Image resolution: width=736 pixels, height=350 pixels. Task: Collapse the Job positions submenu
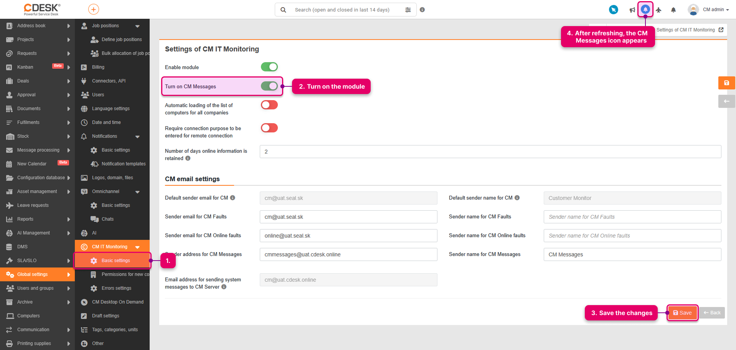pos(137,26)
